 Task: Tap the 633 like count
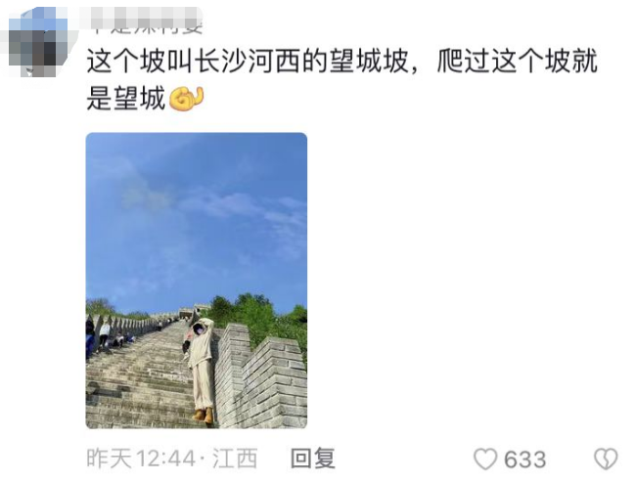click(524, 460)
